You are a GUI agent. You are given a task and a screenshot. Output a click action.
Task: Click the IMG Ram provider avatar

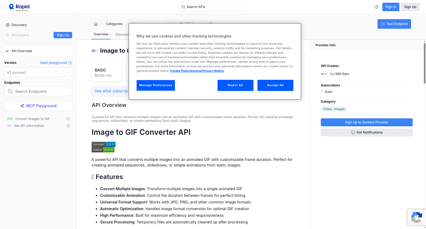324,74
